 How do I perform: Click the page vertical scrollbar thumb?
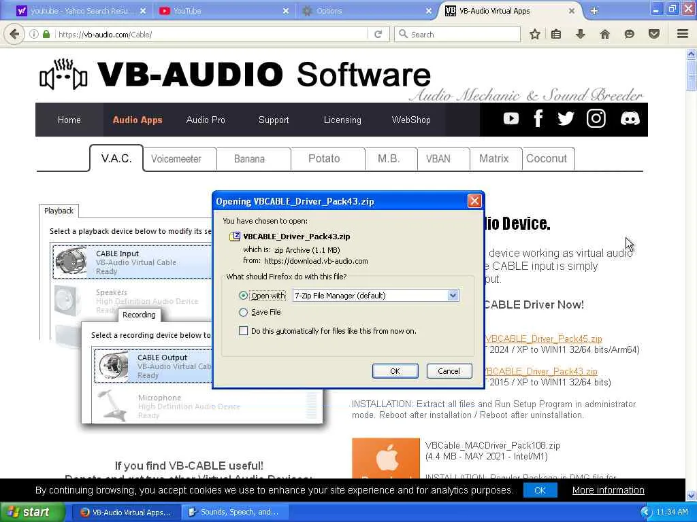[x=692, y=75]
